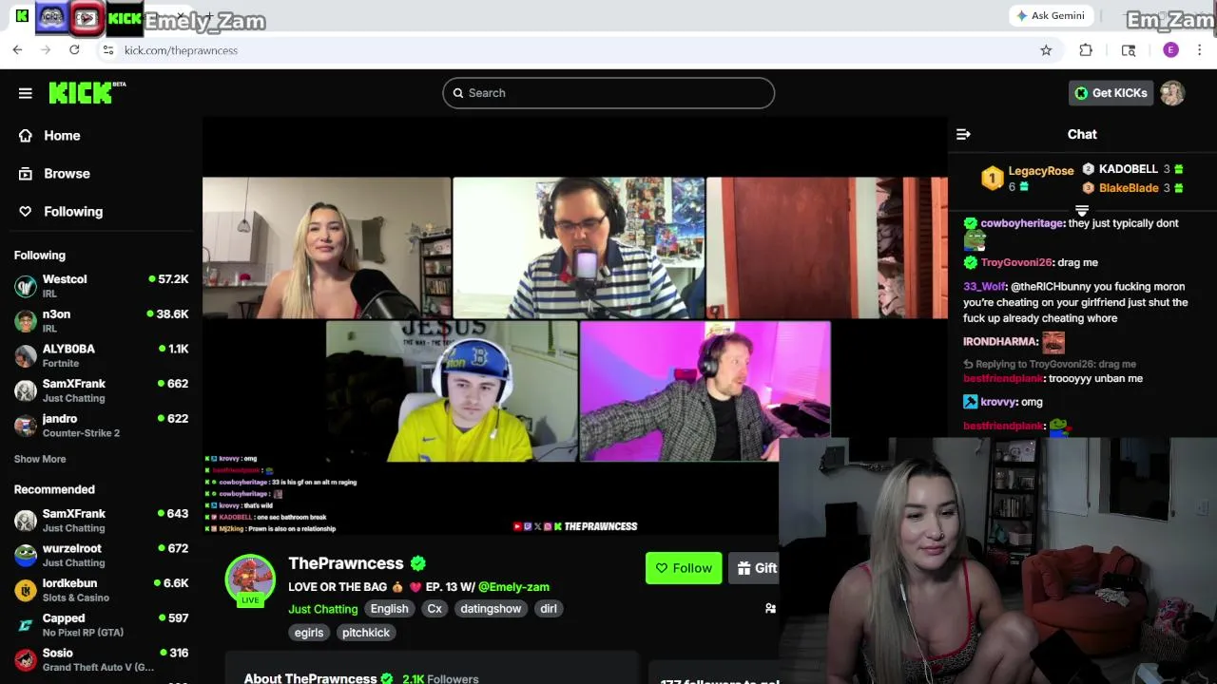Expand Following list with Show More

(x=40, y=459)
